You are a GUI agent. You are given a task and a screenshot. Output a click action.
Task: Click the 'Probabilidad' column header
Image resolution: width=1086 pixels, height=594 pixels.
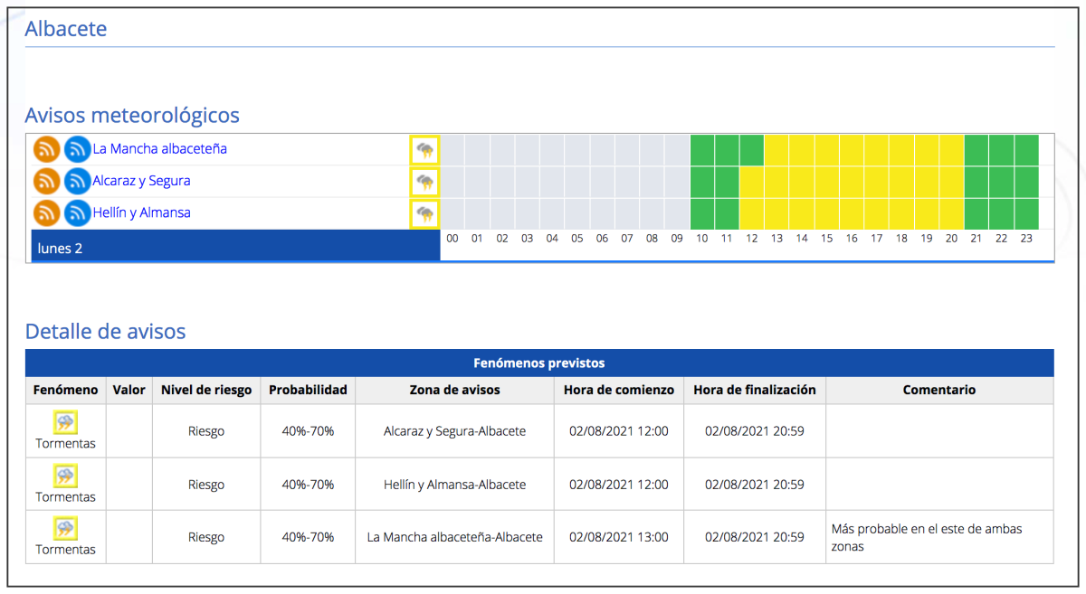pos(308,390)
